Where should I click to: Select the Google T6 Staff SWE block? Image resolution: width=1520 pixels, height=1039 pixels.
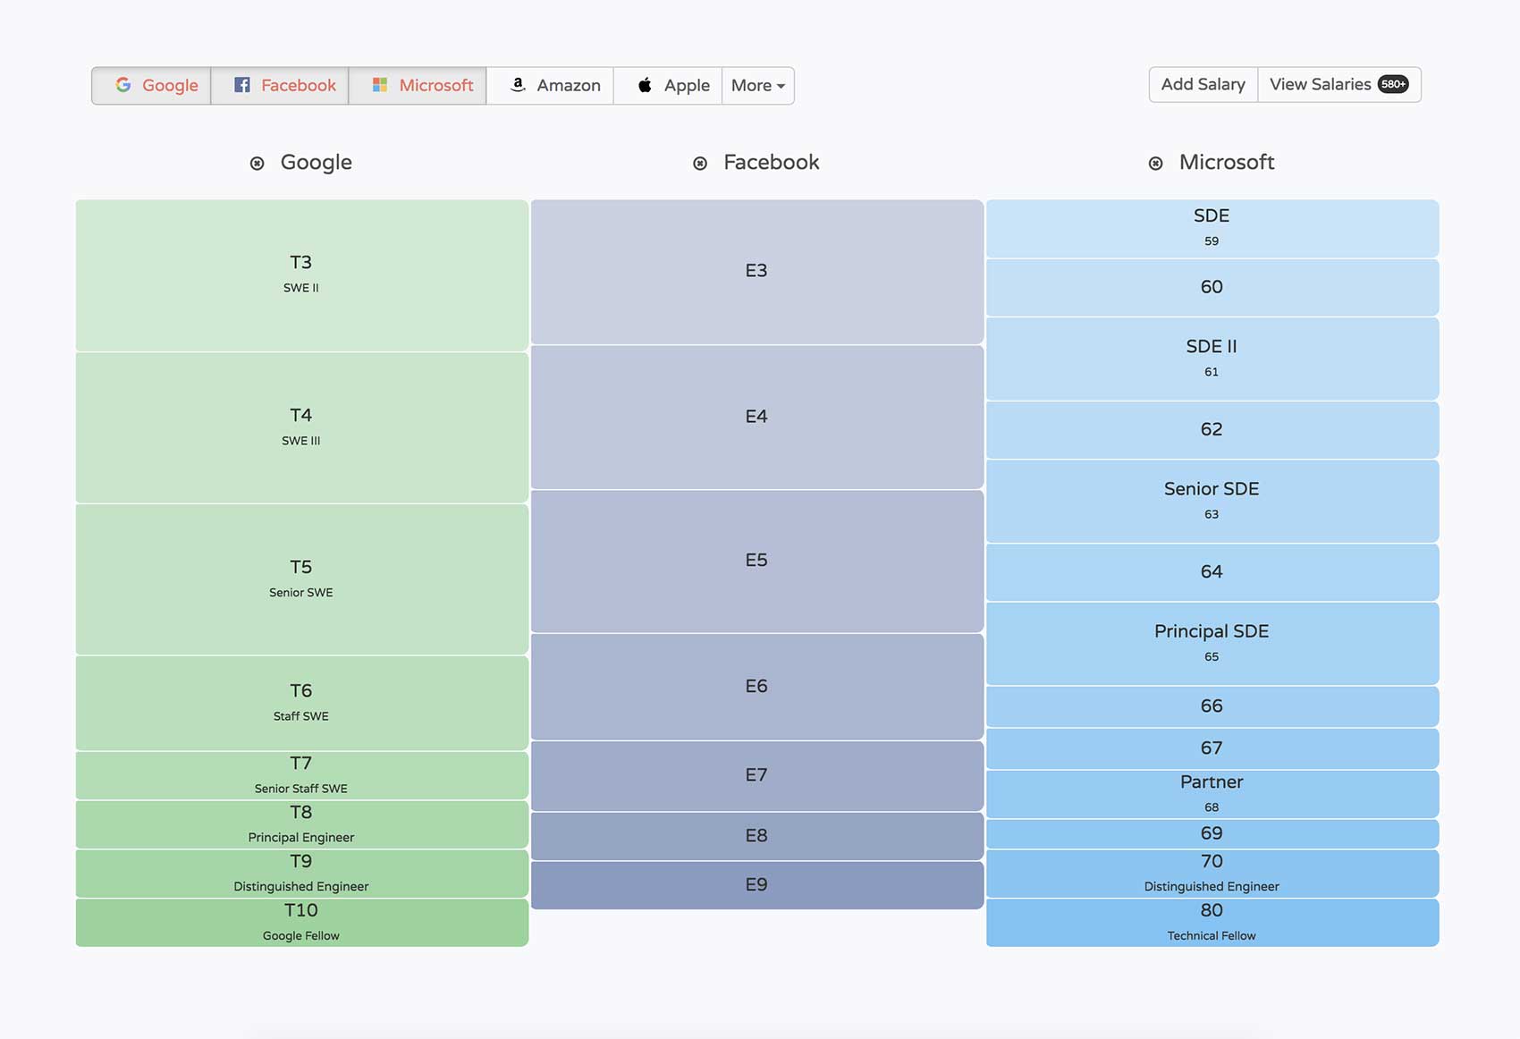pos(302,703)
